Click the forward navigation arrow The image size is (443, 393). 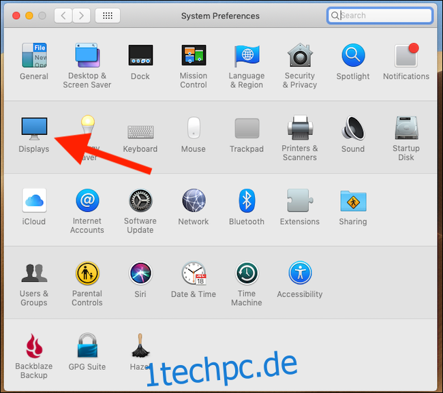click(x=81, y=15)
